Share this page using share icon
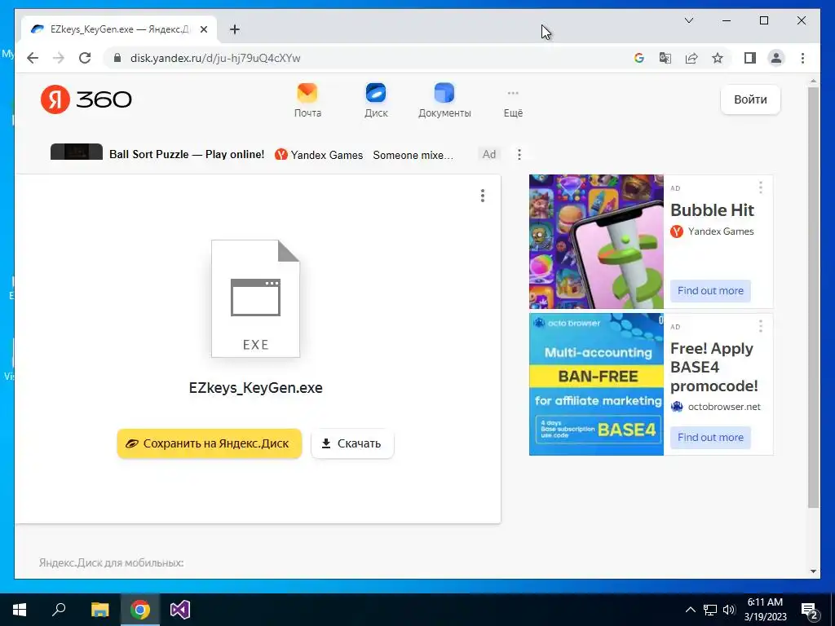Screen dimensions: 835x626 pyautogui.click(x=691, y=58)
